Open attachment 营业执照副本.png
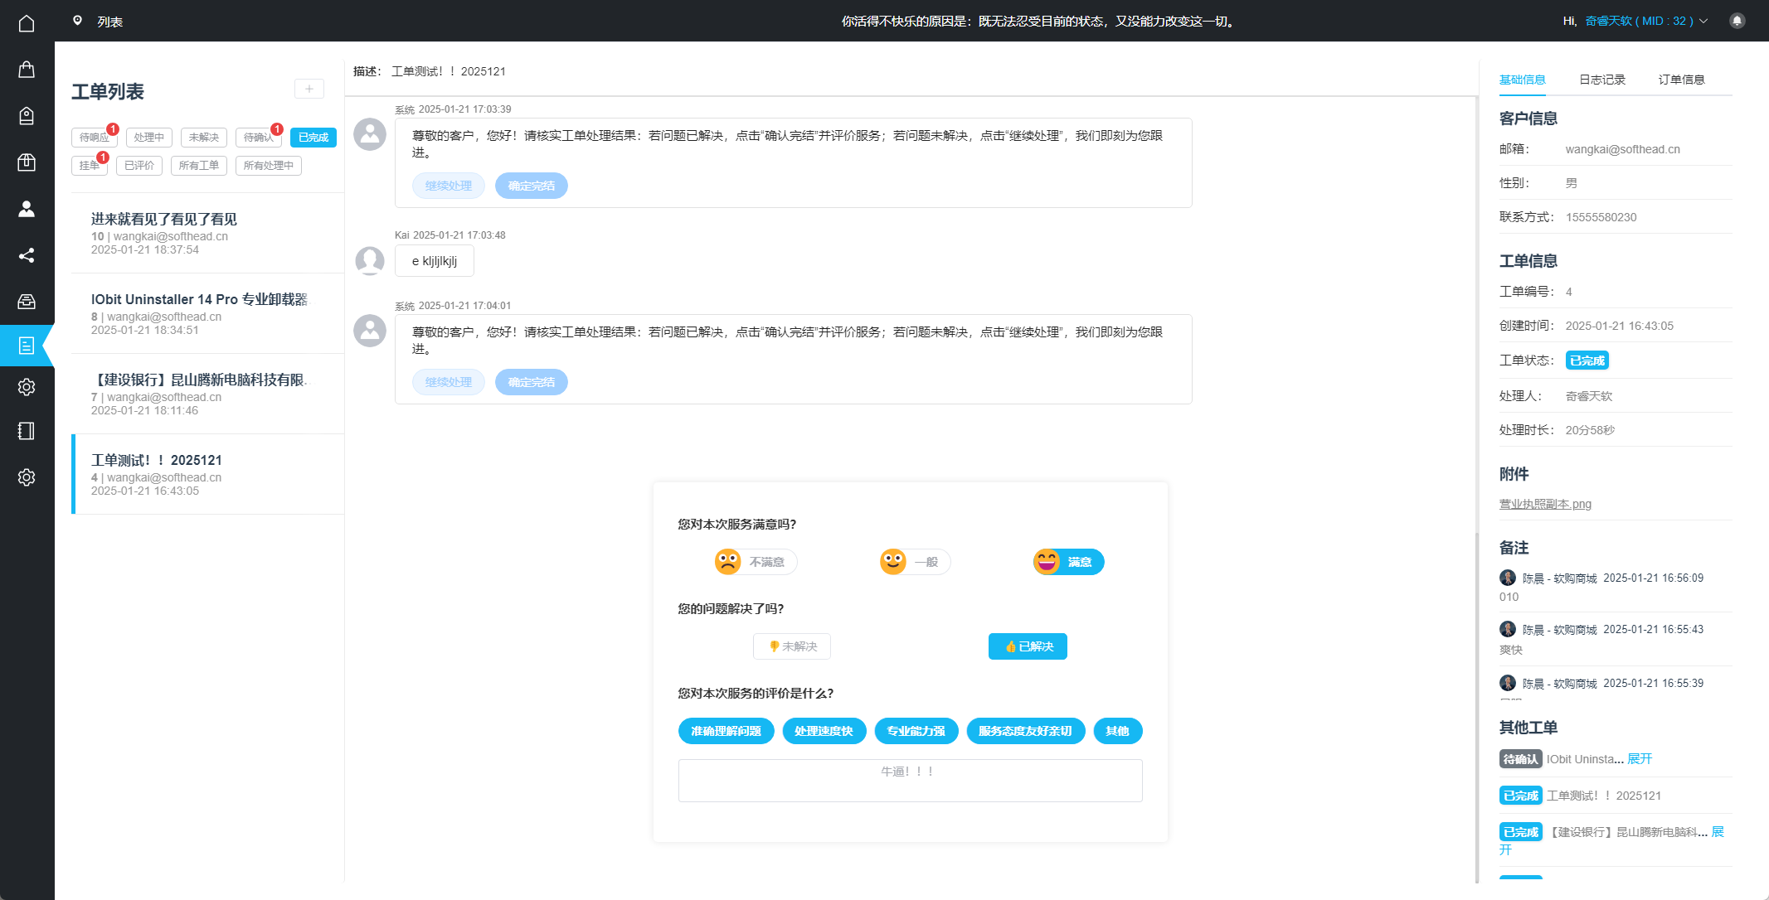The width and height of the screenshot is (1769, 900). pyautogui.click(x=1544, y=503)
